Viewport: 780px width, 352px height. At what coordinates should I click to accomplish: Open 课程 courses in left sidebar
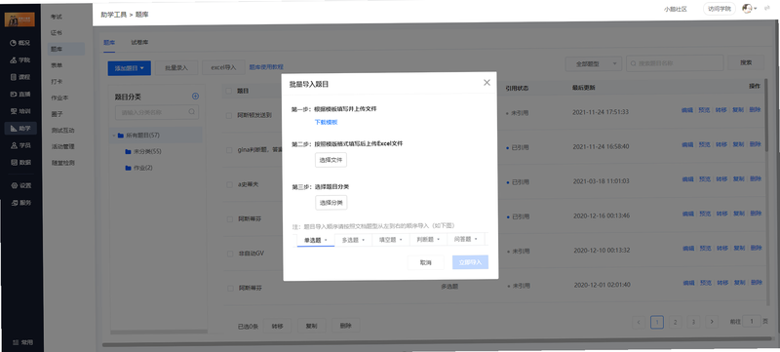pyautogui.click(x=20, y=77)
